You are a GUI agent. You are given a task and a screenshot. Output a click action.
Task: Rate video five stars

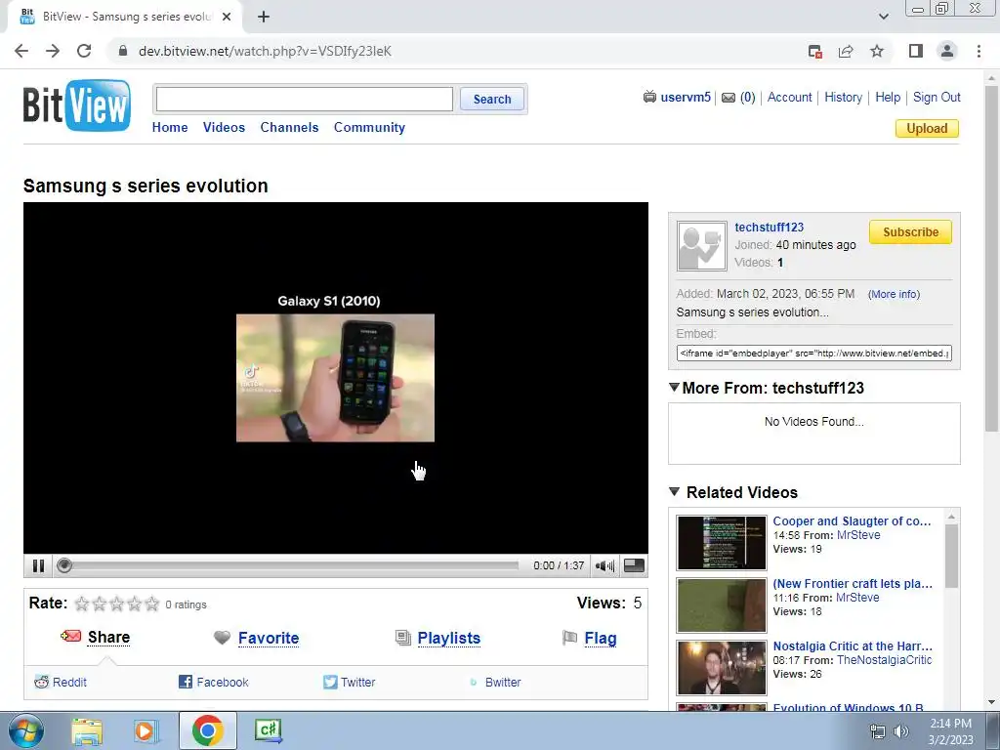[x=151, y=604]
